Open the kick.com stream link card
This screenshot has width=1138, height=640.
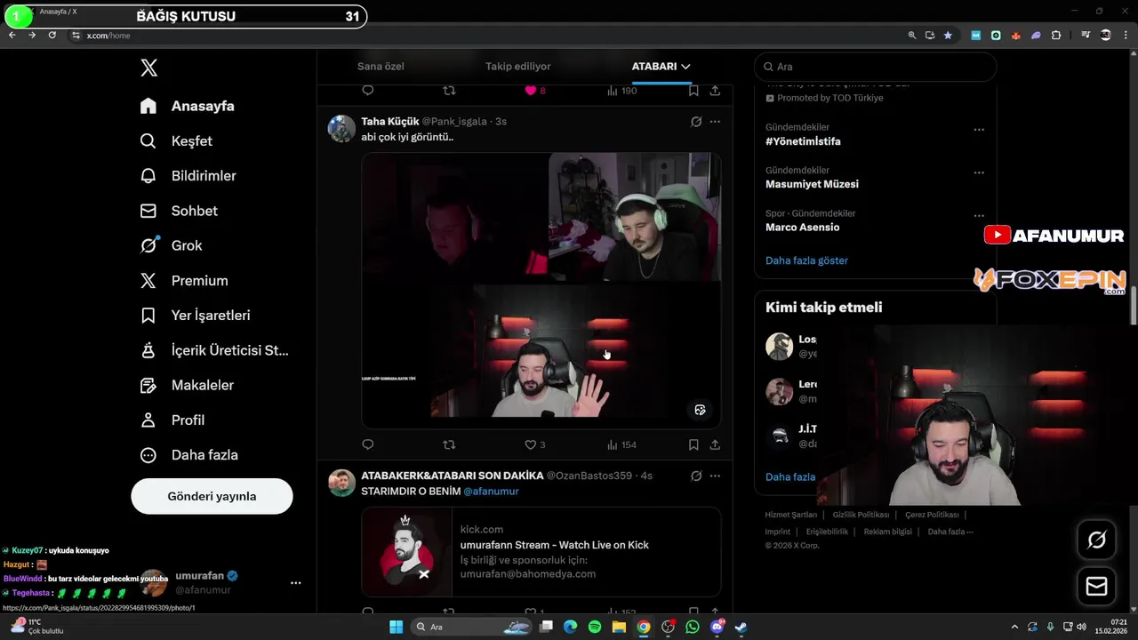click(x=541, y=552)
